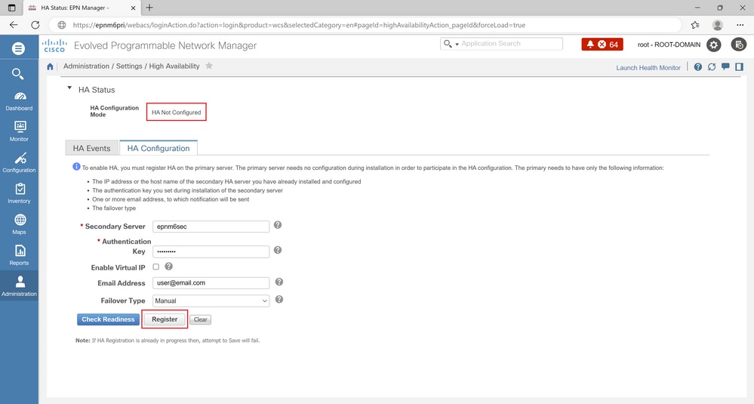
Task: Show help for Secondary Server field
Action: 278,225
